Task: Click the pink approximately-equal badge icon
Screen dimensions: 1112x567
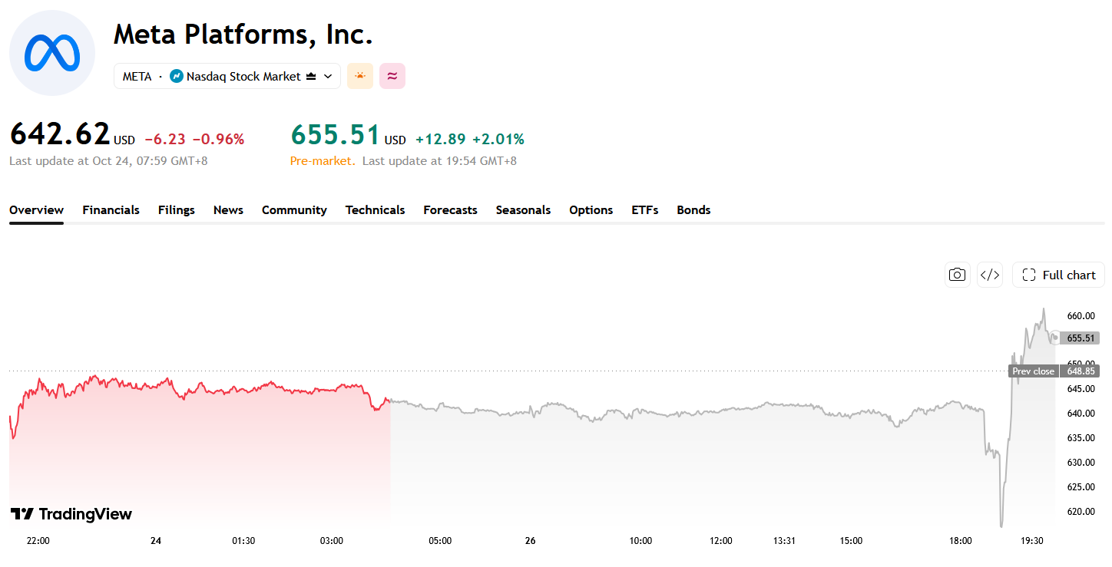Action: (x=392, y=76)
